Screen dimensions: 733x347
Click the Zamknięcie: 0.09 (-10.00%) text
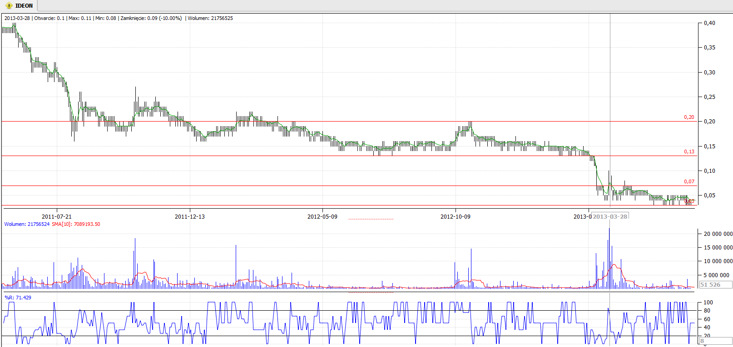coord(151,18)
